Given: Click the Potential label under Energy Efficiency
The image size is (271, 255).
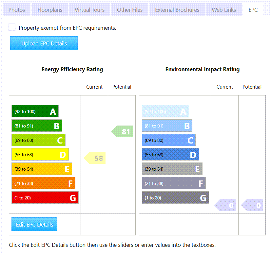Looking at the screenshot, I should (122, 87).
